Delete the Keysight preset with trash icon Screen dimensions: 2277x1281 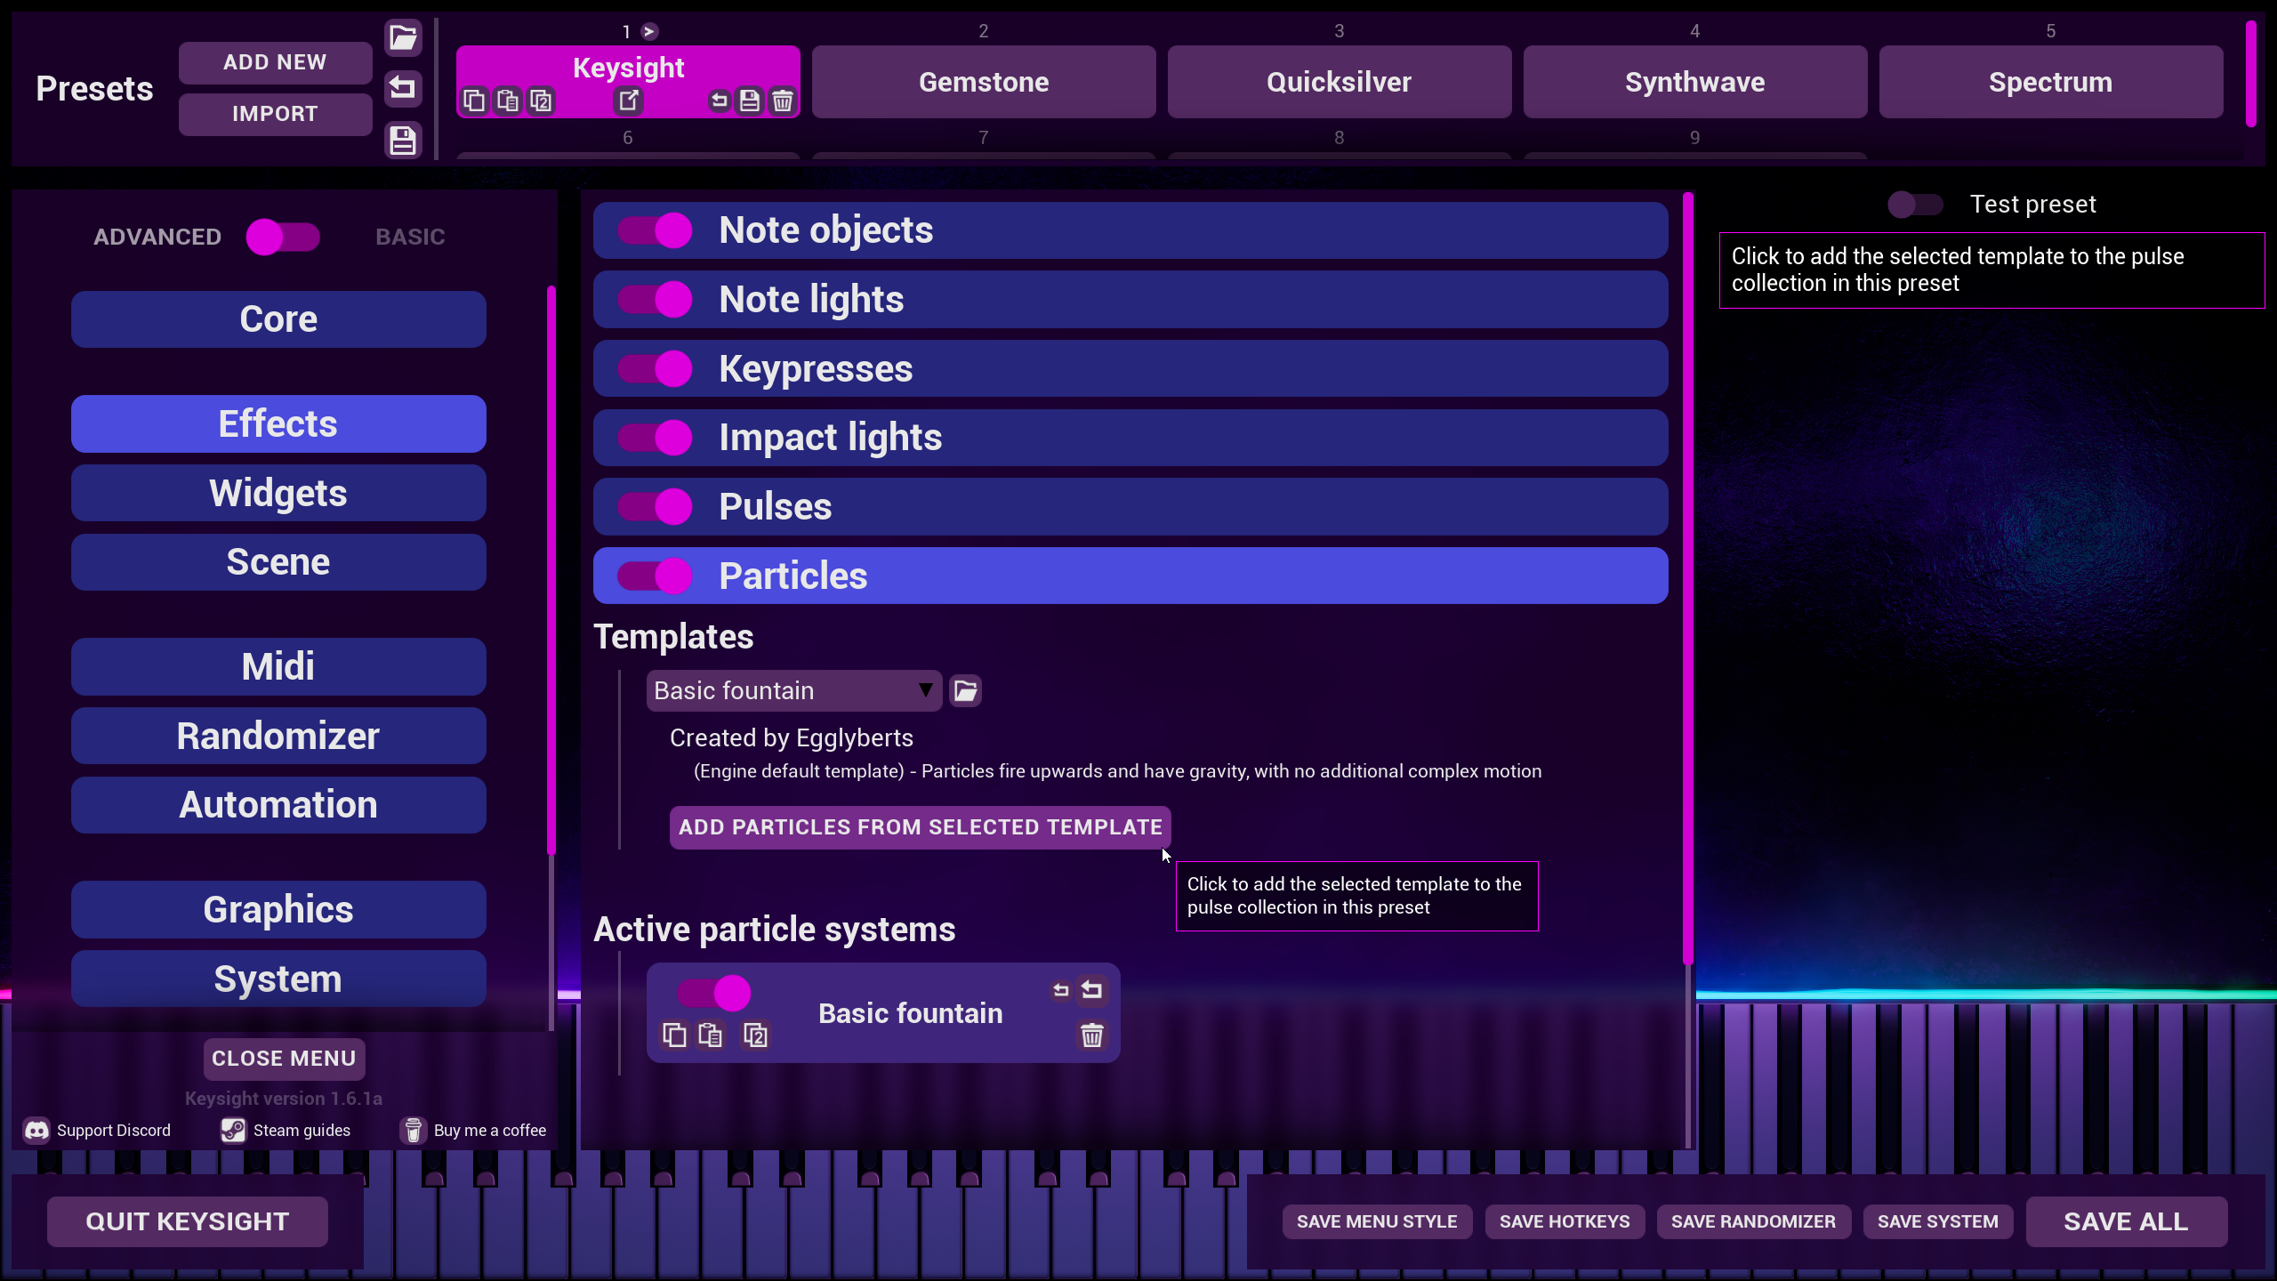[x=782, y=101]
